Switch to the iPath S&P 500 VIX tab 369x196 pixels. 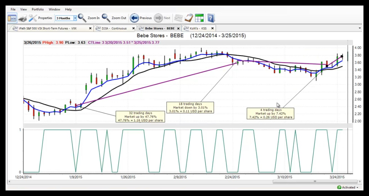(51, 28)
